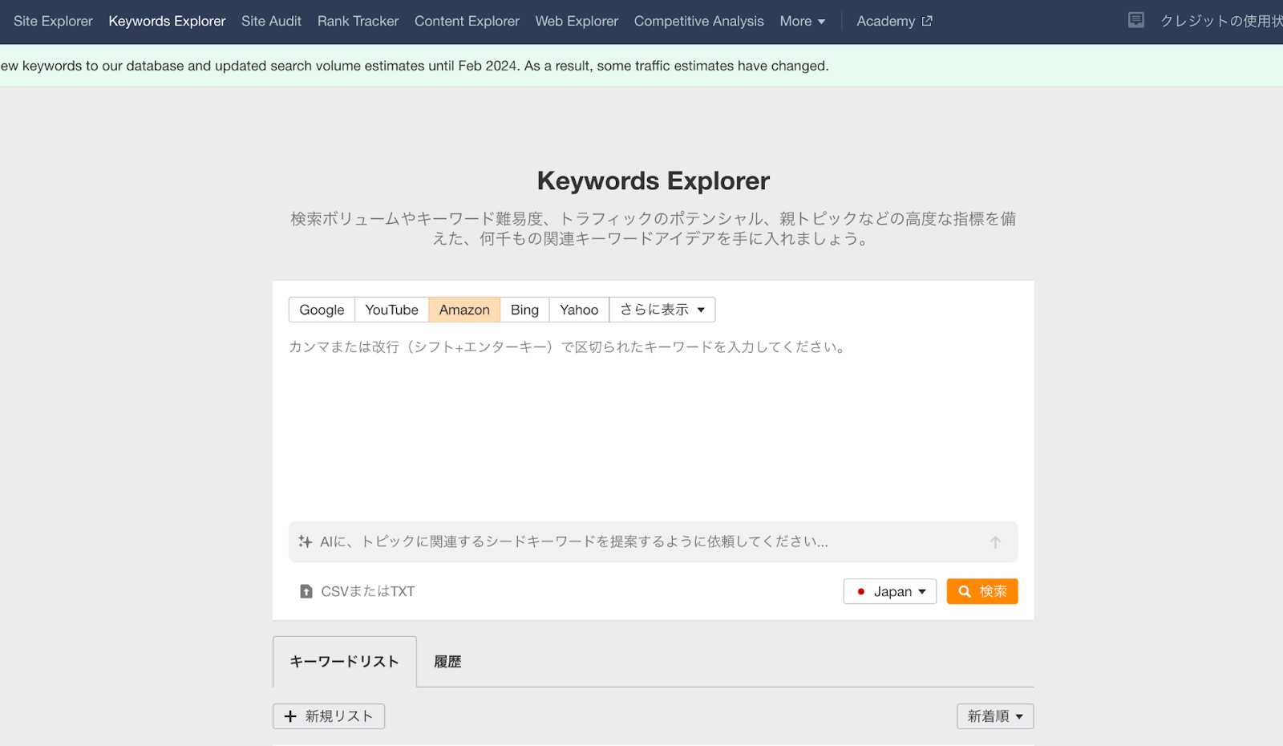
Task: Go to Site Audit
Action: pos(271,21)
